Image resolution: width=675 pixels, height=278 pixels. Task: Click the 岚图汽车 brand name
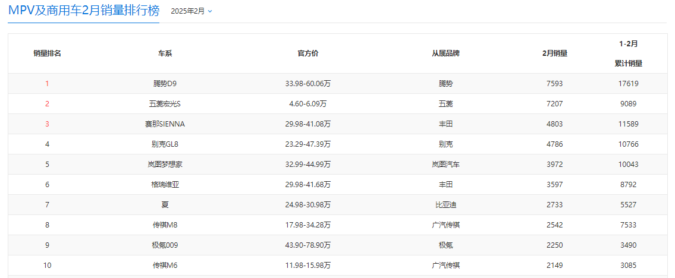[445, 165]
